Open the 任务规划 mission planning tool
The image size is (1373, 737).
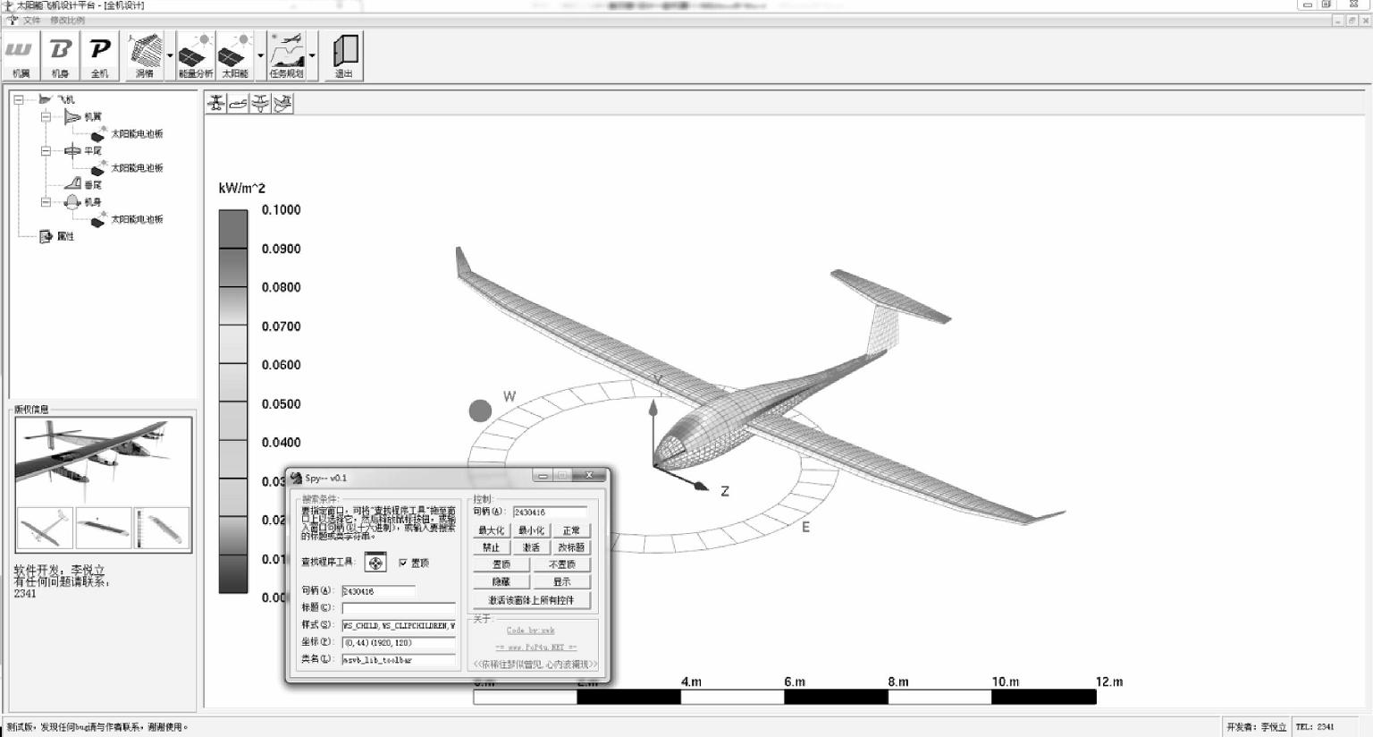pyautogui.click(x=287, y=56)
